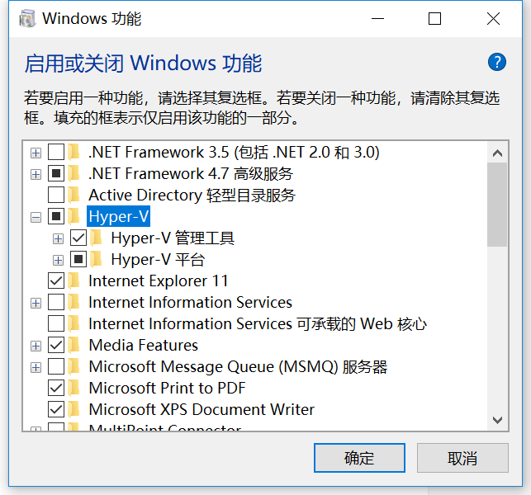
Task: Toggle the Hyper-V 平台 checkbox
Action: point(78,260)
